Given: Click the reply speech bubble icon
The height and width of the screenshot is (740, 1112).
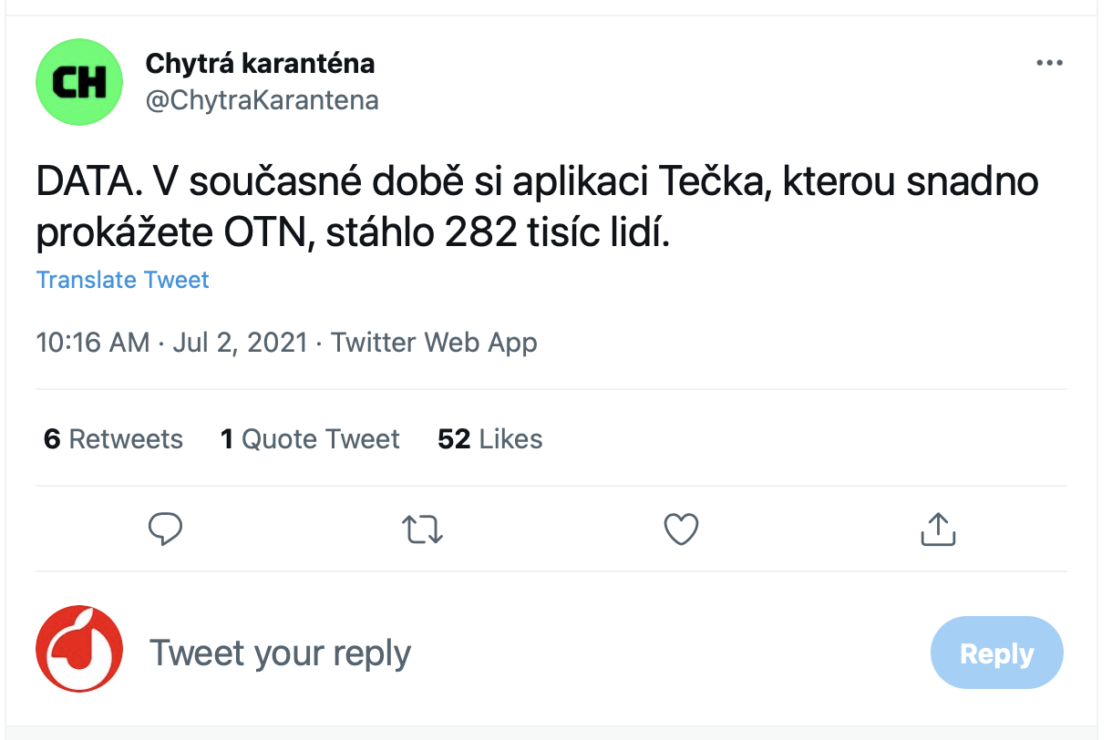Looking at the screenshot, I should tap(166, 529).
